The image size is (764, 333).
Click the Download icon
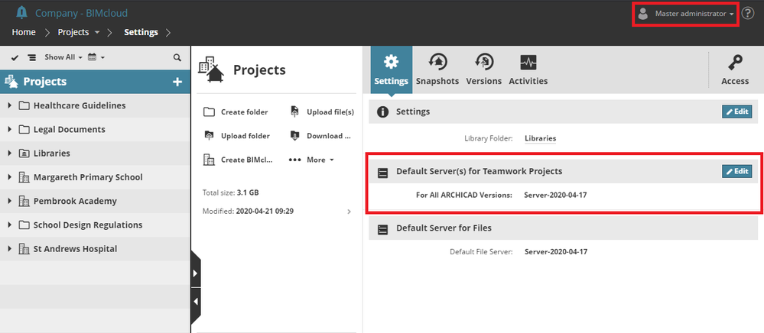[294, 136]
